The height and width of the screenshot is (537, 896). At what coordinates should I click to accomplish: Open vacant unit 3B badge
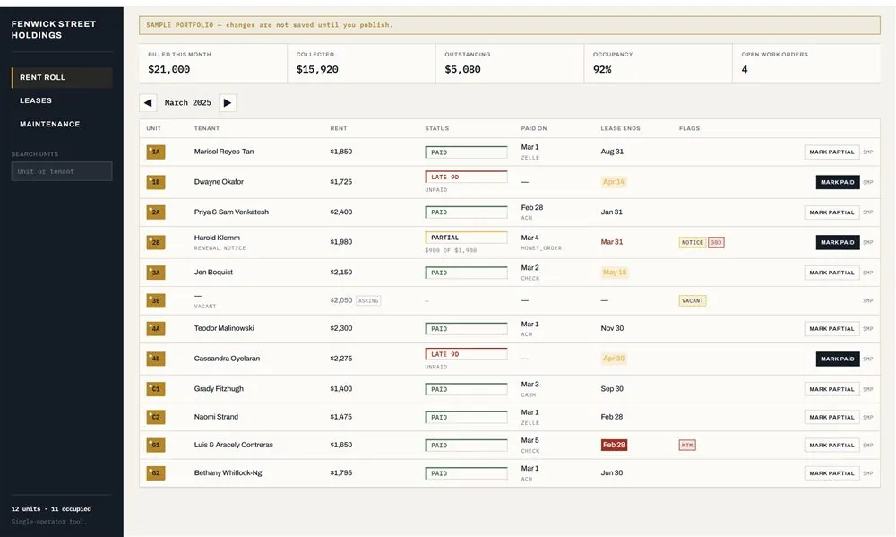coord(155,300)
